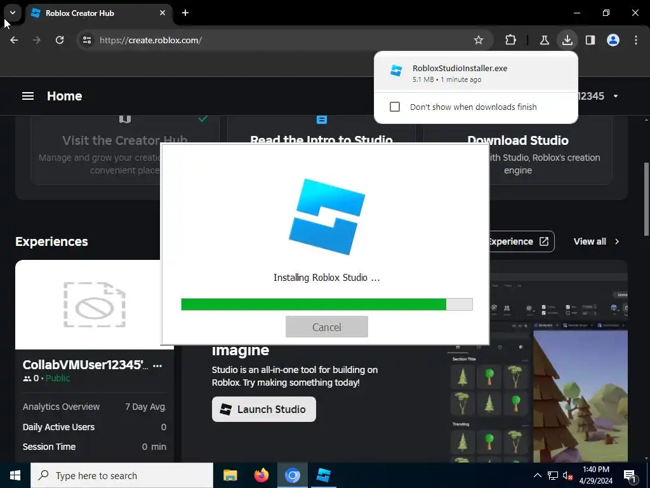Go forward to next page

tap(37, 40)
